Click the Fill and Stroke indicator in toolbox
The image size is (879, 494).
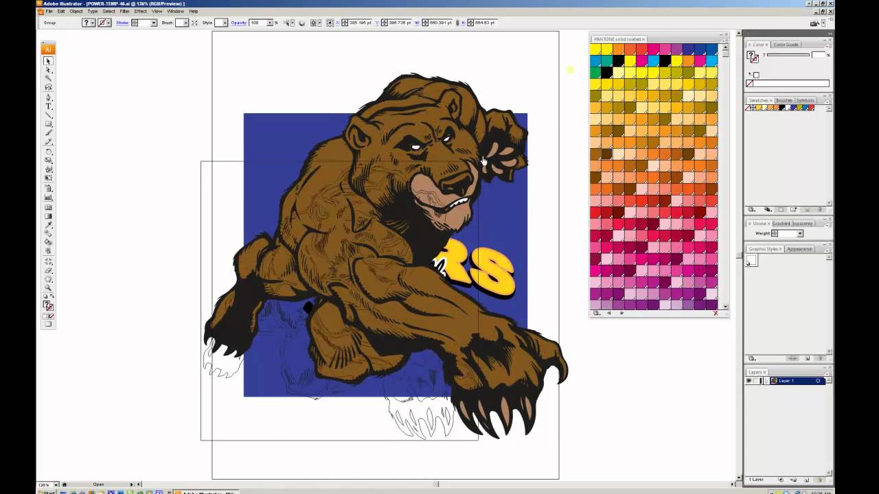tap(48, 305)
